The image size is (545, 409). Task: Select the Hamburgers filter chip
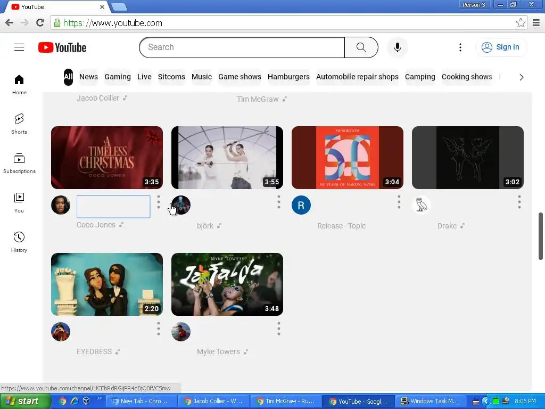click(x=288, y=77)
